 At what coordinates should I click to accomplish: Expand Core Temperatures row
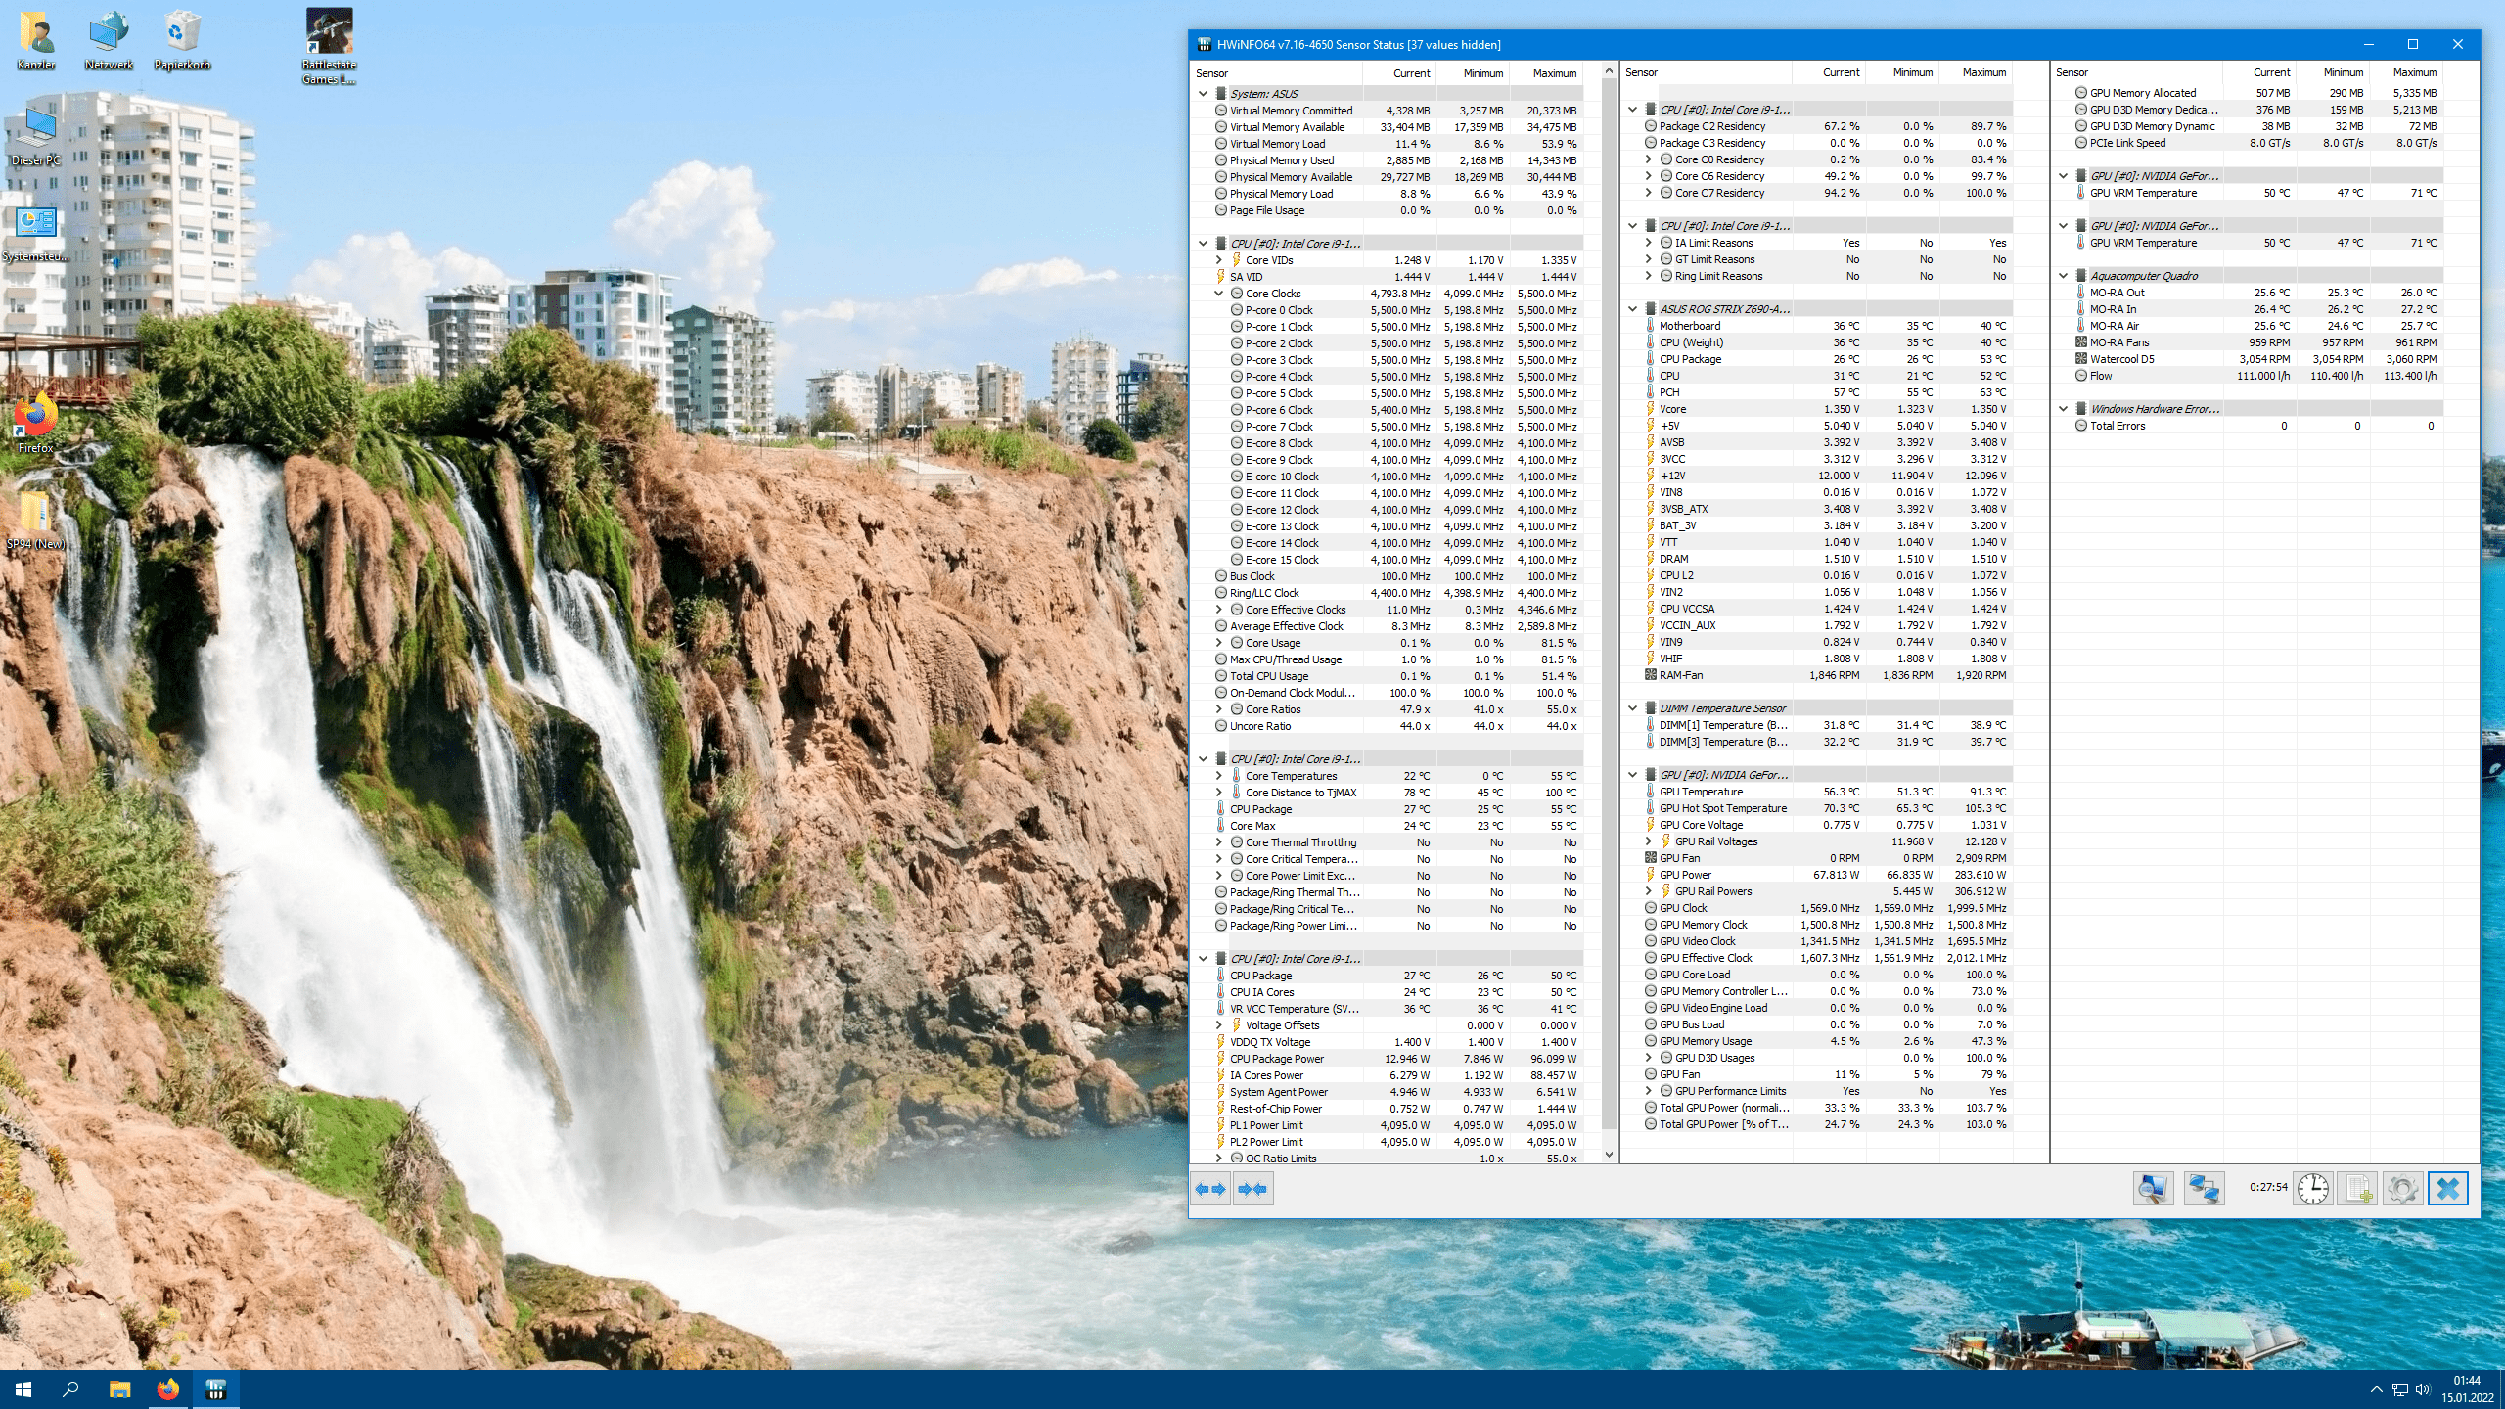1218,776
